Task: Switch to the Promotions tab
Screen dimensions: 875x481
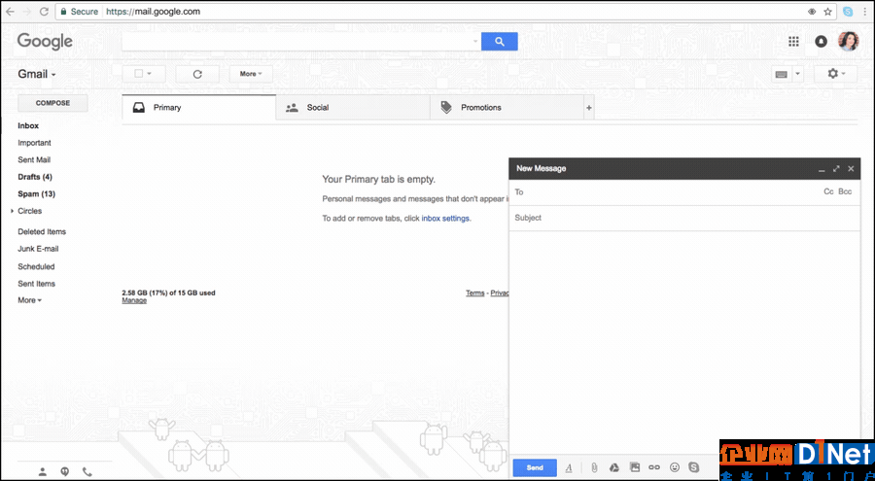Action: click(507, 108)
